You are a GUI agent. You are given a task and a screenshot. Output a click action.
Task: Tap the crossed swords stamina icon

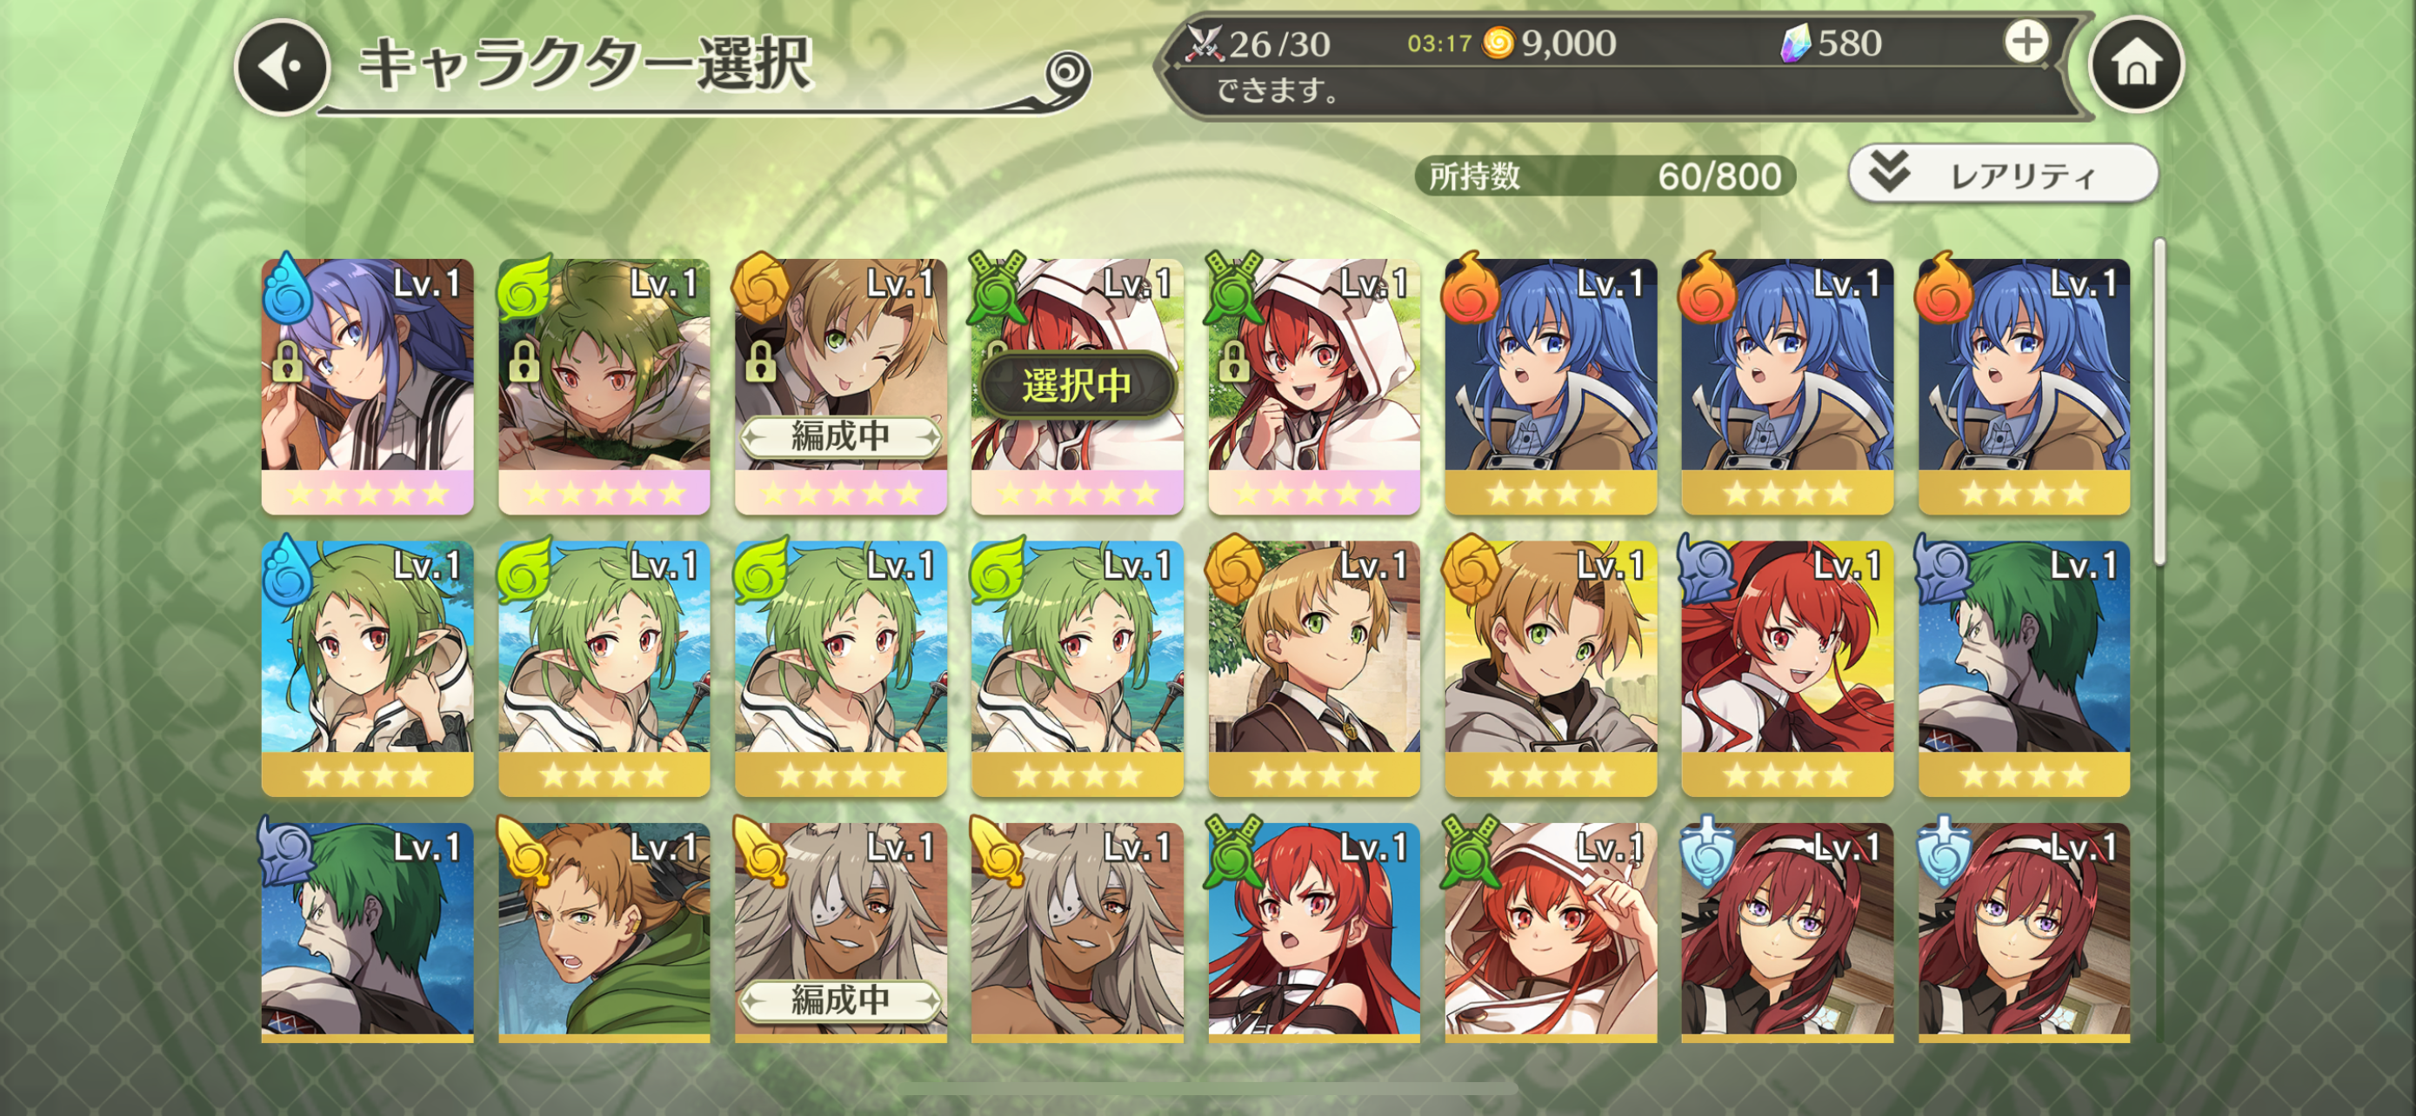coord(1204,43)
